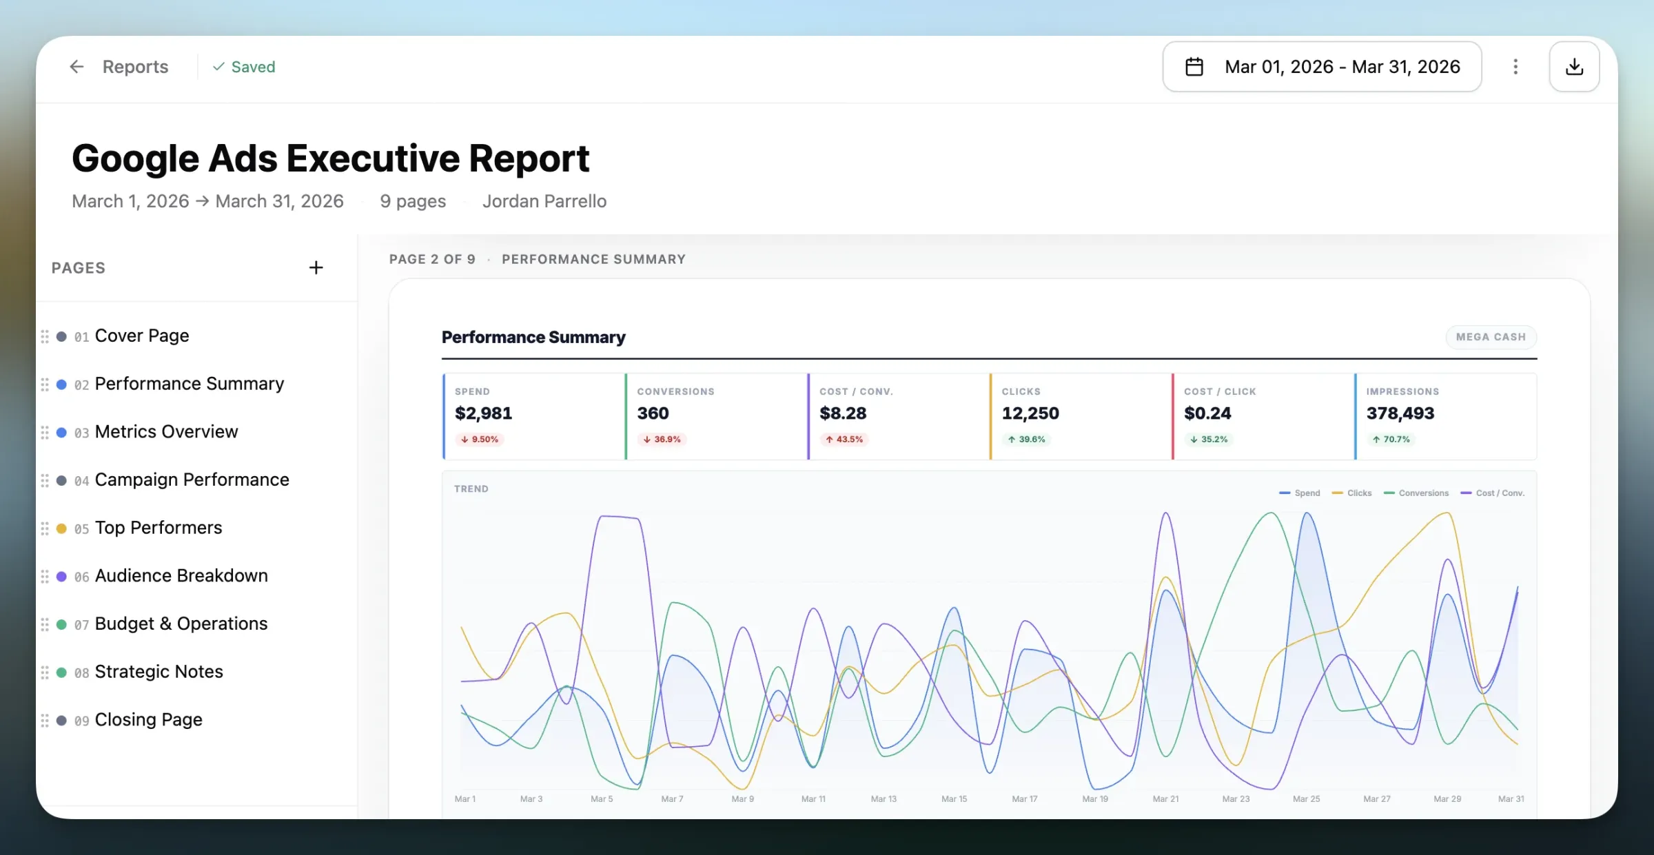1654x855 pixels.
Task: Click drag handle beside Top Performers
Action: pos(45,528)
